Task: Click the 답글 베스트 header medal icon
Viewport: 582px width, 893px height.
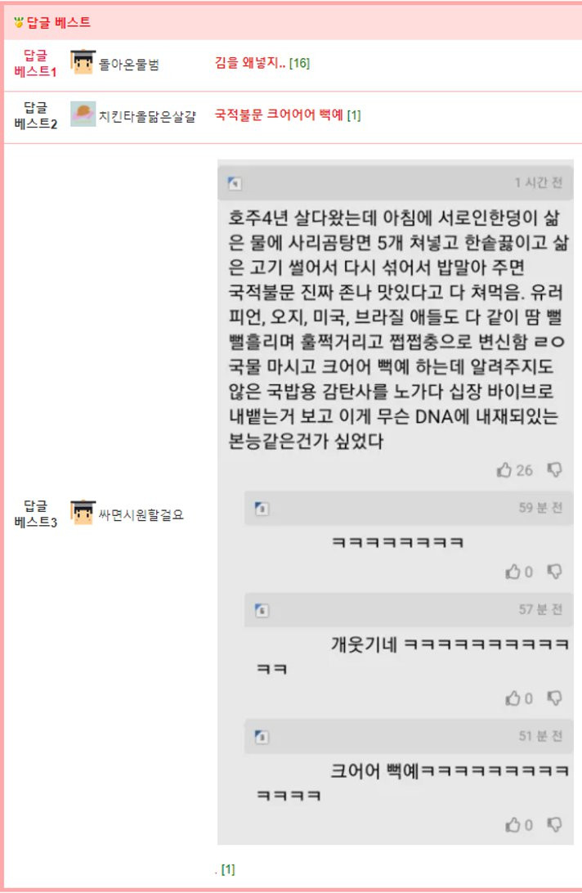Action: 19,23
